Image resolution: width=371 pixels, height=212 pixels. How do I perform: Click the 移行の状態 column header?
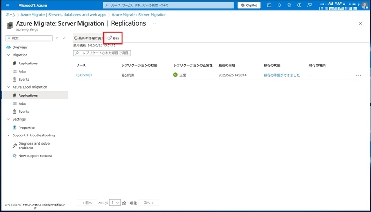point(272,65)
